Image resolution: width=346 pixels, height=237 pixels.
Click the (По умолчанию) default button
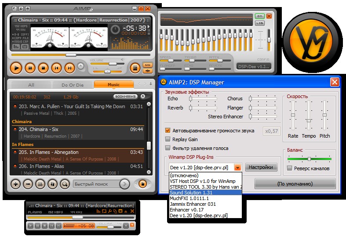pos(295,184)
